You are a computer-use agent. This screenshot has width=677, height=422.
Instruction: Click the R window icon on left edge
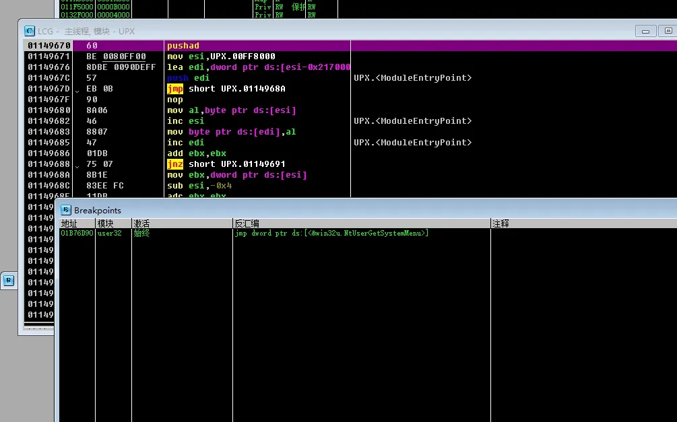[x=8, y=281]
